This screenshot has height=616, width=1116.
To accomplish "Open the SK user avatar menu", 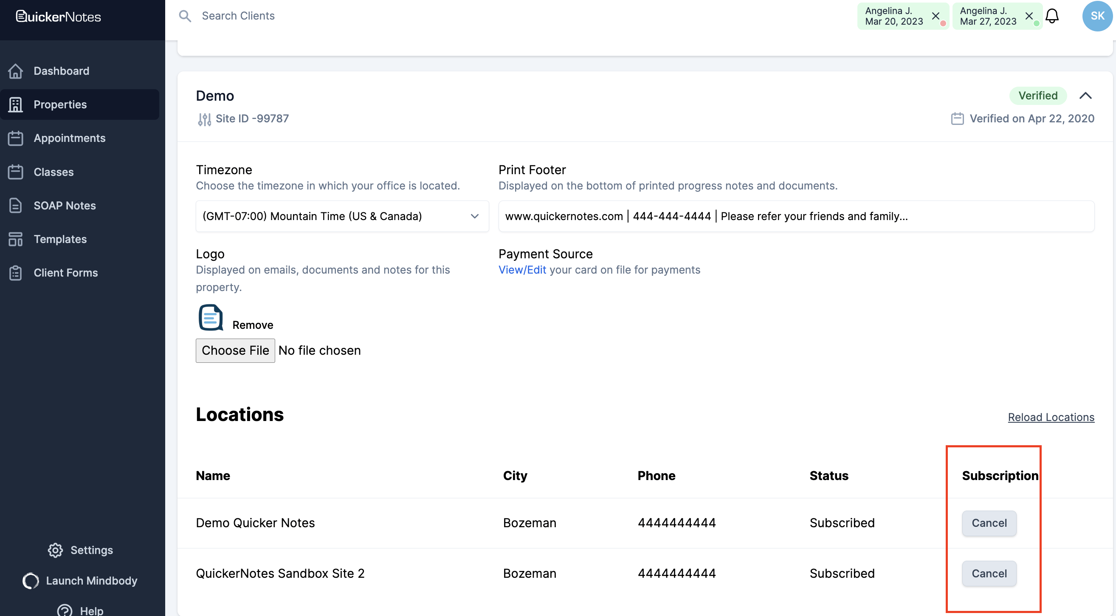I will [1096, 17].
